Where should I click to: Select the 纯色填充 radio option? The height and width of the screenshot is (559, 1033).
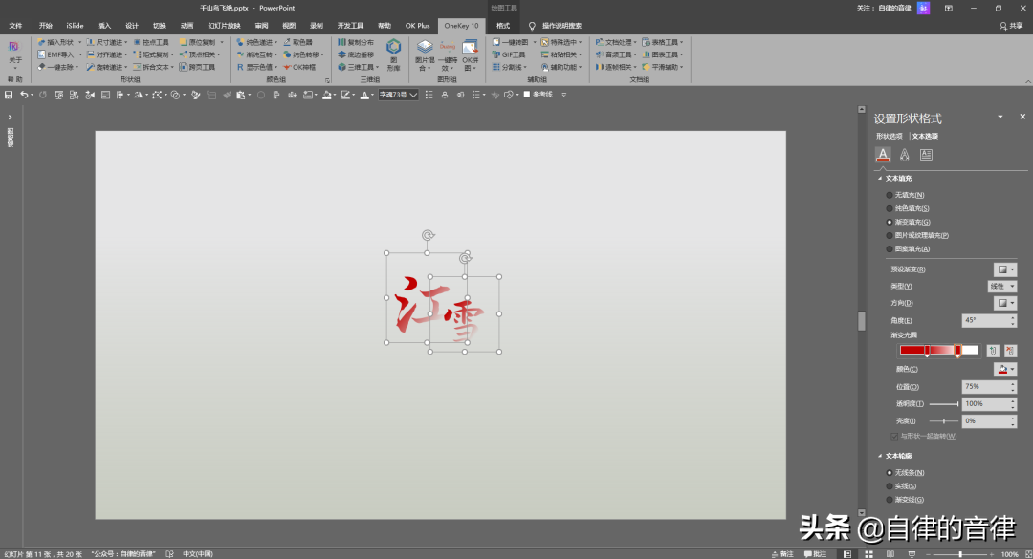click(x=890, y=208)
